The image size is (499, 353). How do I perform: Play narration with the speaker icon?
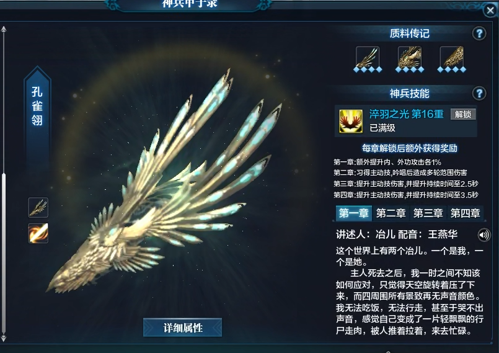484,235
